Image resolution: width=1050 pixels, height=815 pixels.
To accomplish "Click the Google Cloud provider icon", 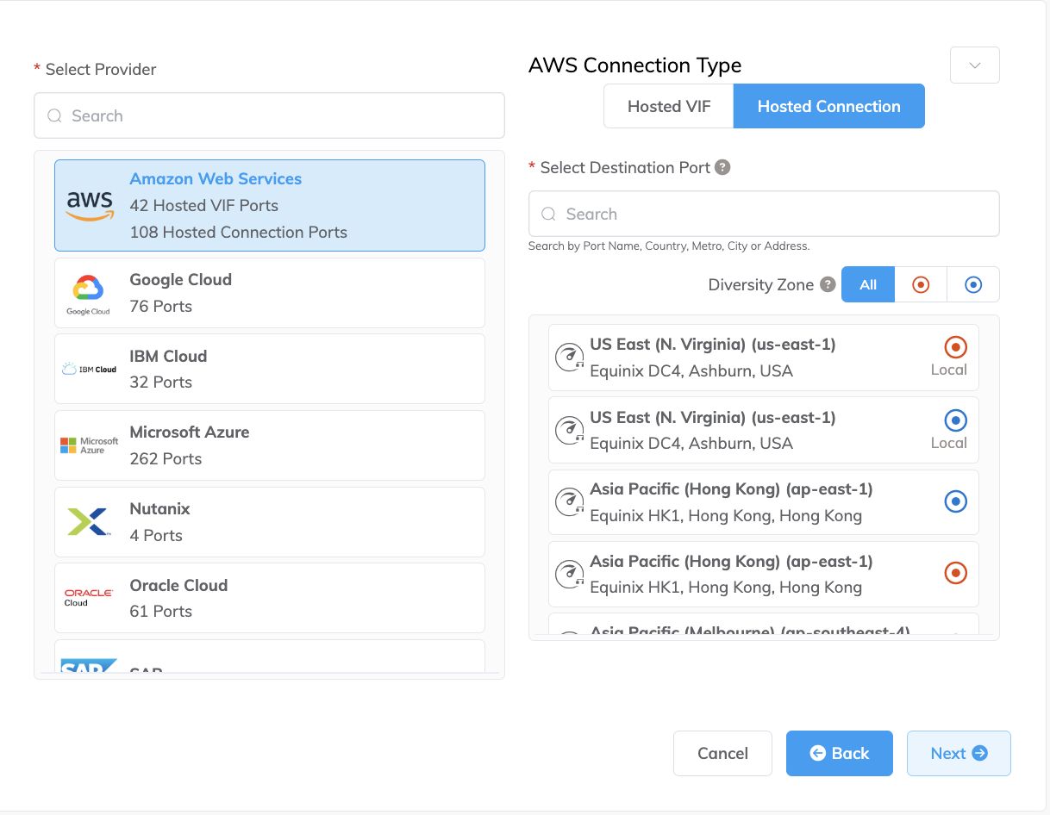I will [x=88, y=292].
